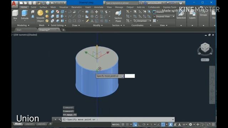Toggle MODEL space button in status bar
This screenshot has height=128, width=228.
(x=116, y=124)
